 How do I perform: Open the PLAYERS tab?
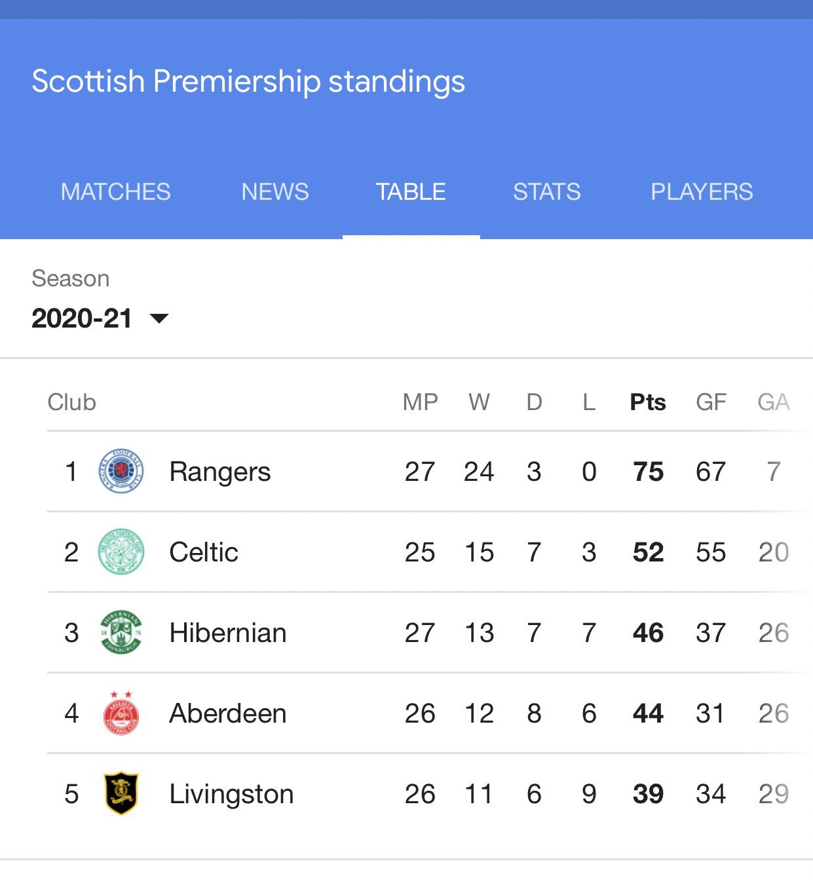(x=702, y=192)
